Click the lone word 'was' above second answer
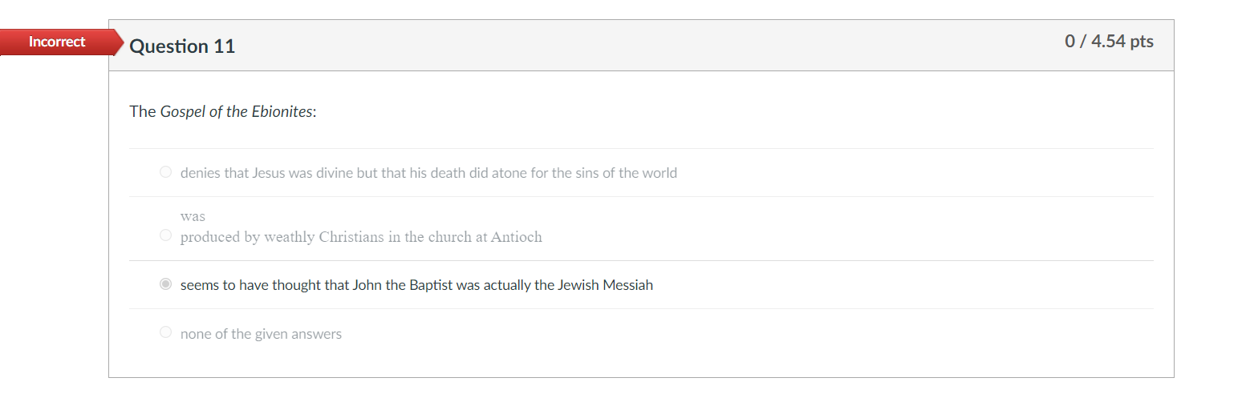Viewport: 1246px width, 398px height. coord(193,216)
